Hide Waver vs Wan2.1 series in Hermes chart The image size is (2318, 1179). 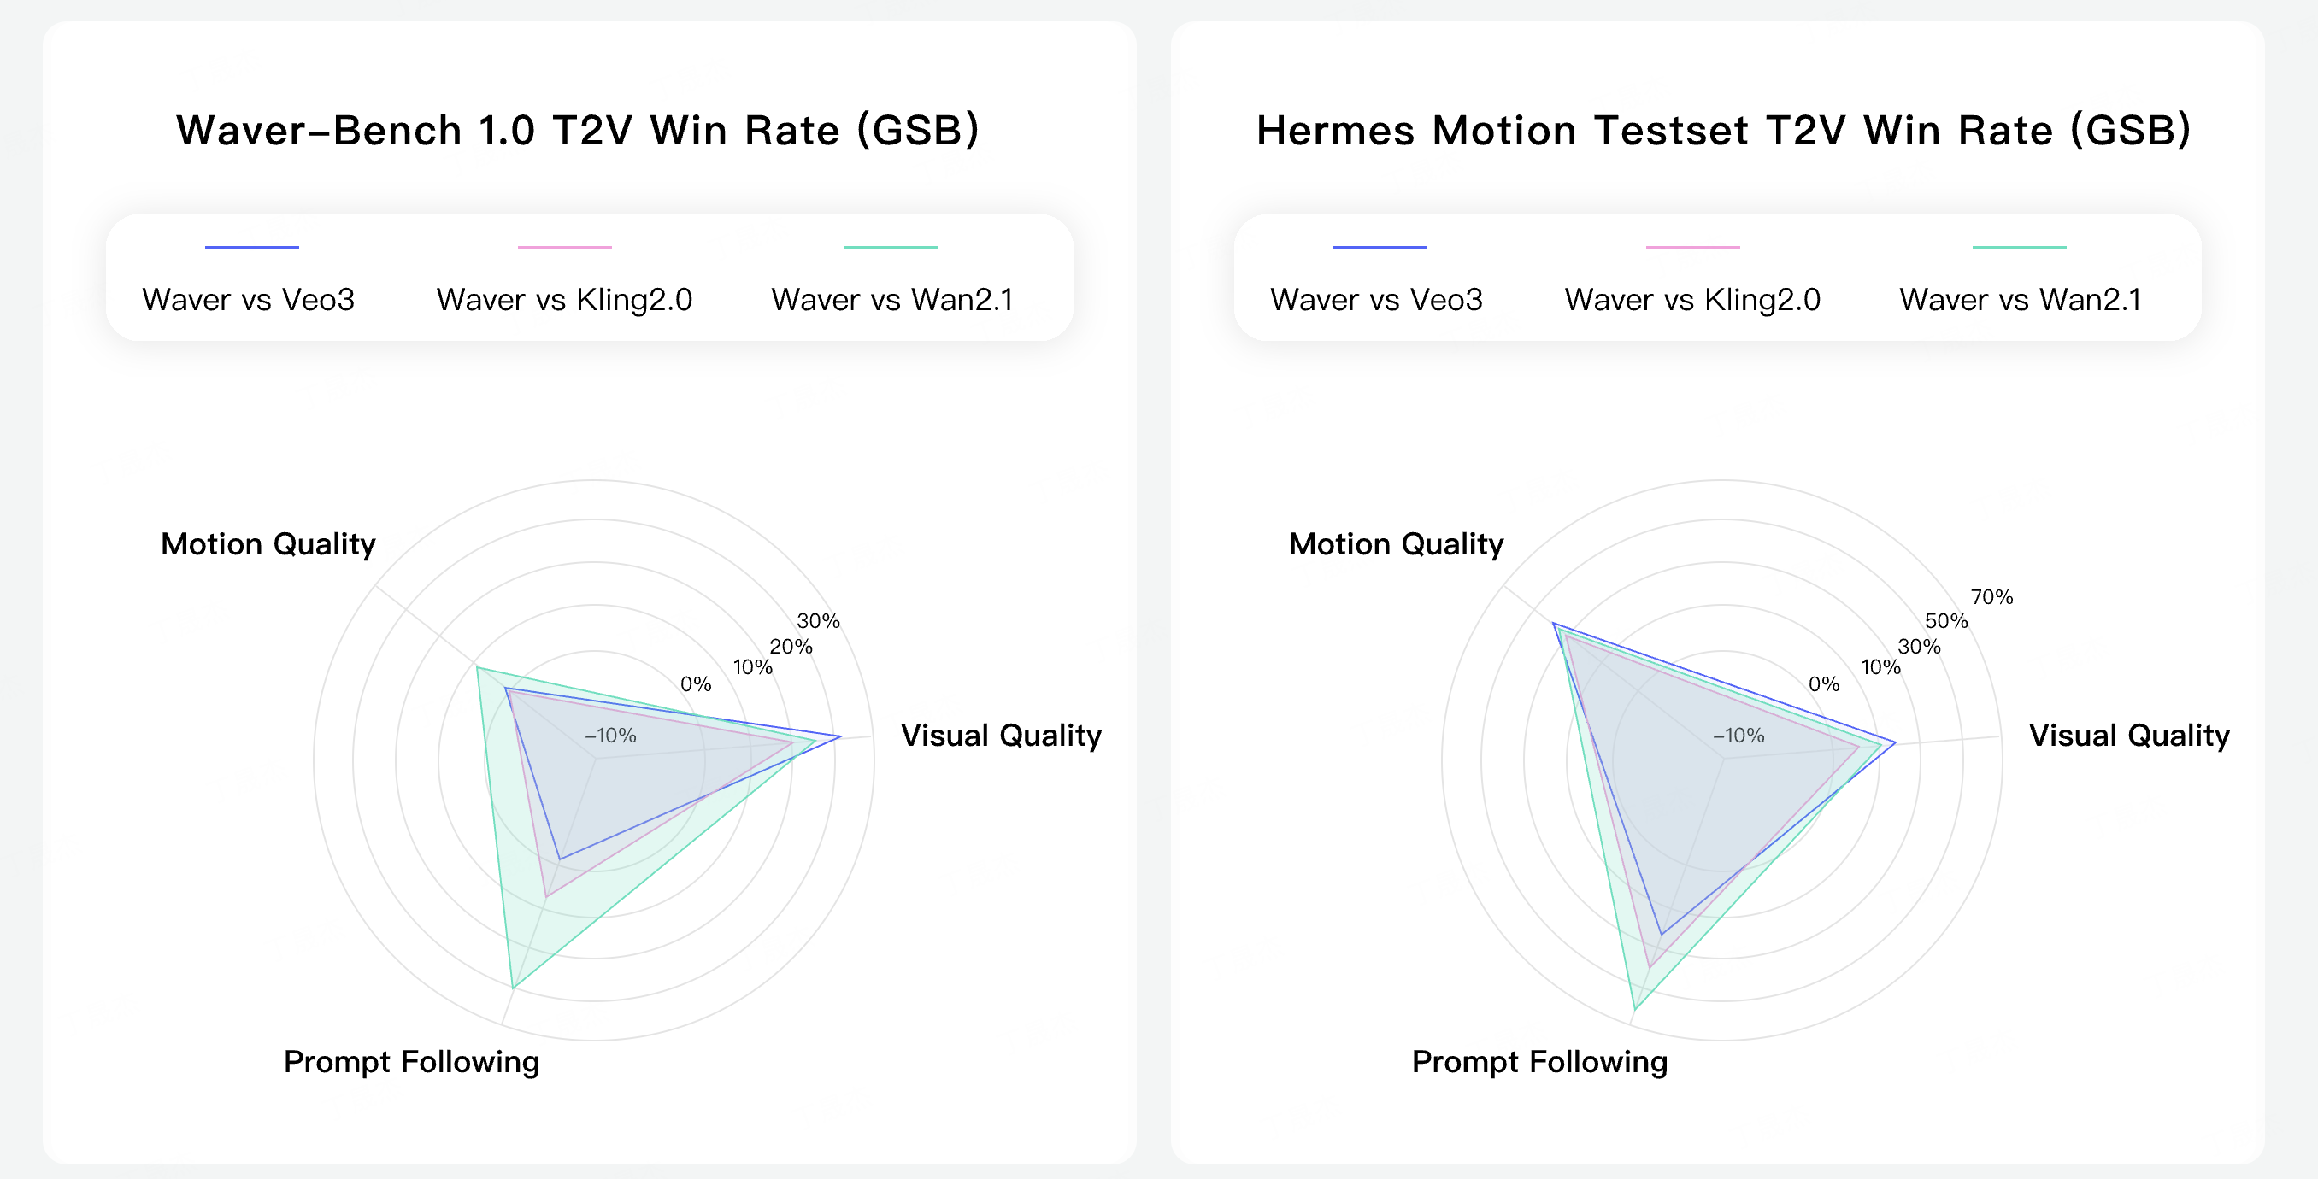pos(2021,300)
